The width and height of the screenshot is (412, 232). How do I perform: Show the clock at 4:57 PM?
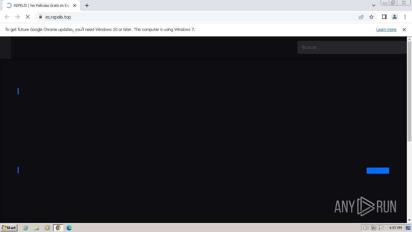395,228
